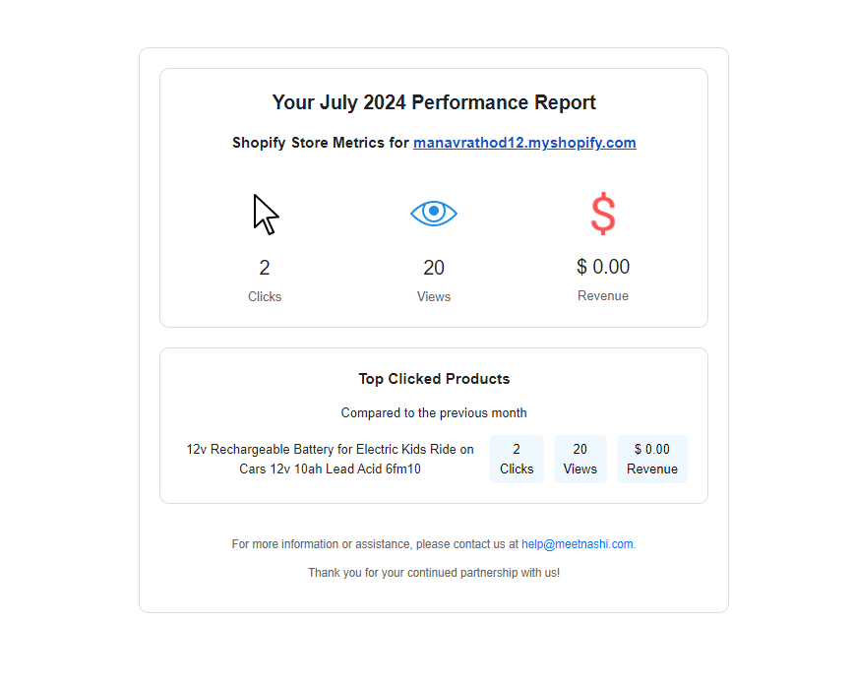The image size is (854, 687).
Task: Click the Clicks label under the cursor icon
Action: tap(265, 297)
